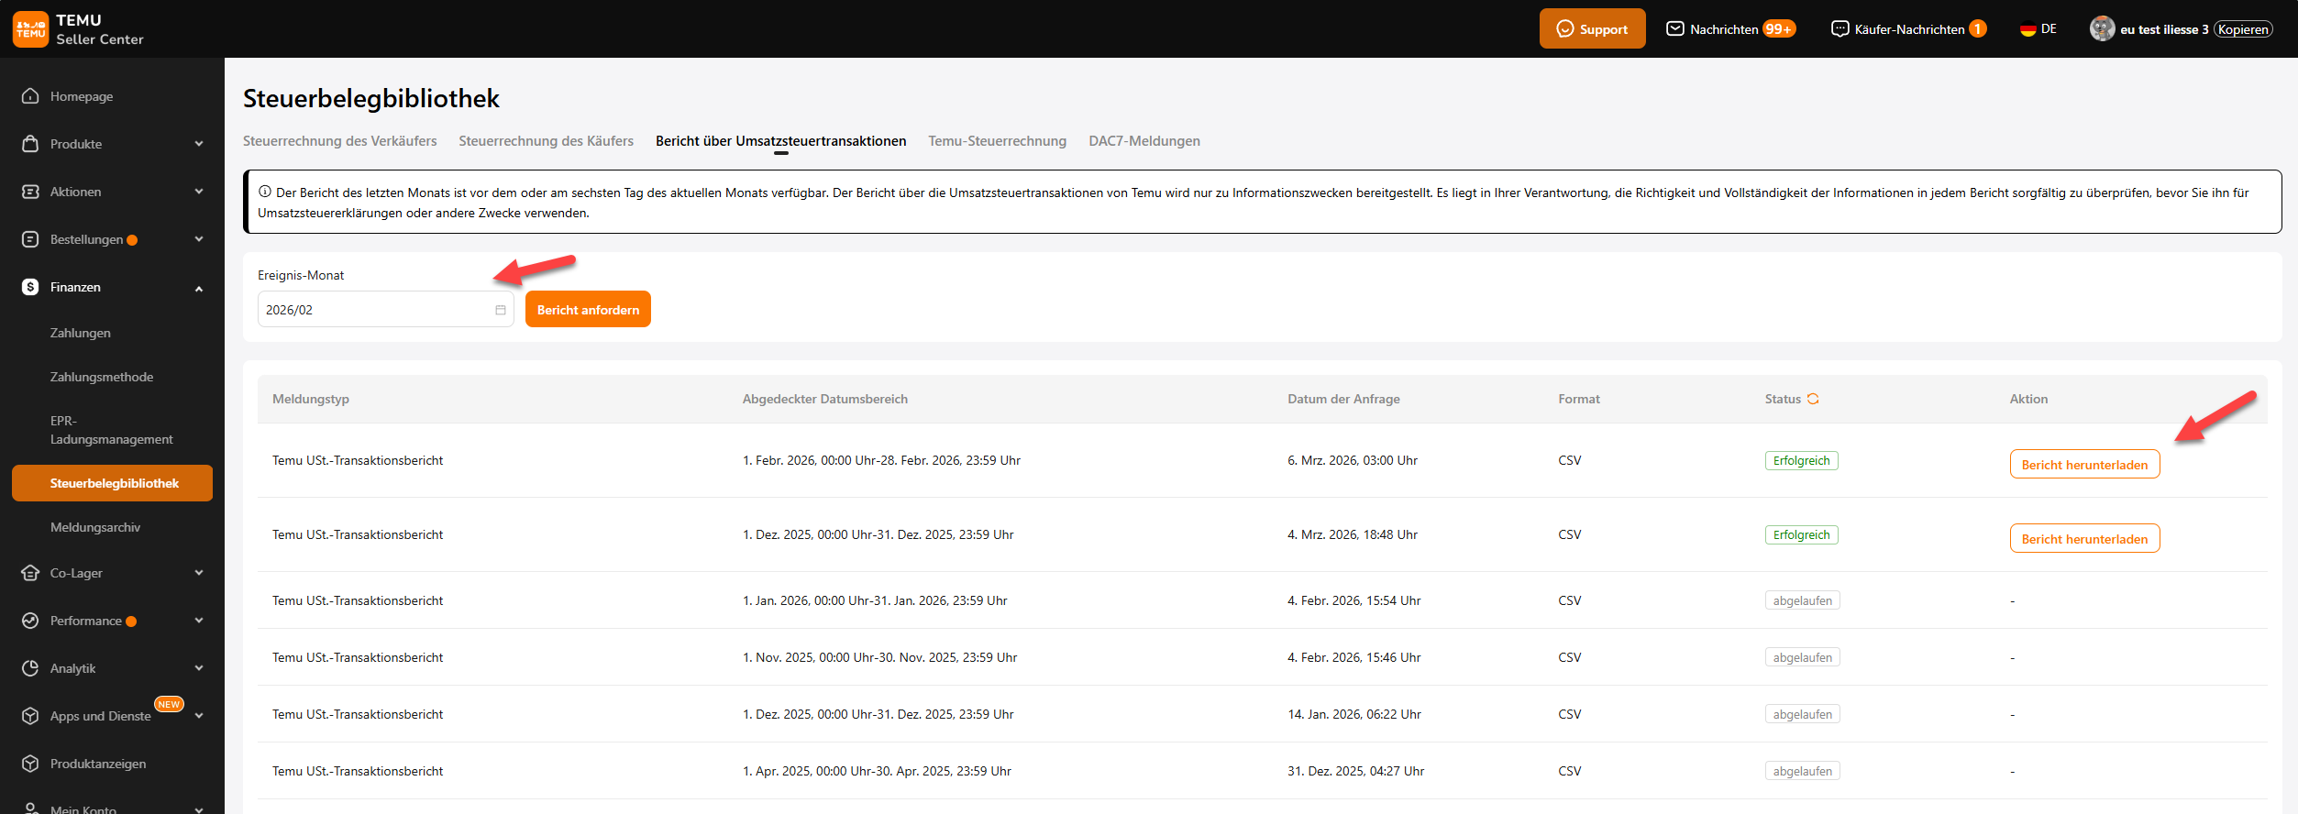Click the NEW badge on Apps und Dienste
Screen dimensions: 2298x814
coord(169,704)
